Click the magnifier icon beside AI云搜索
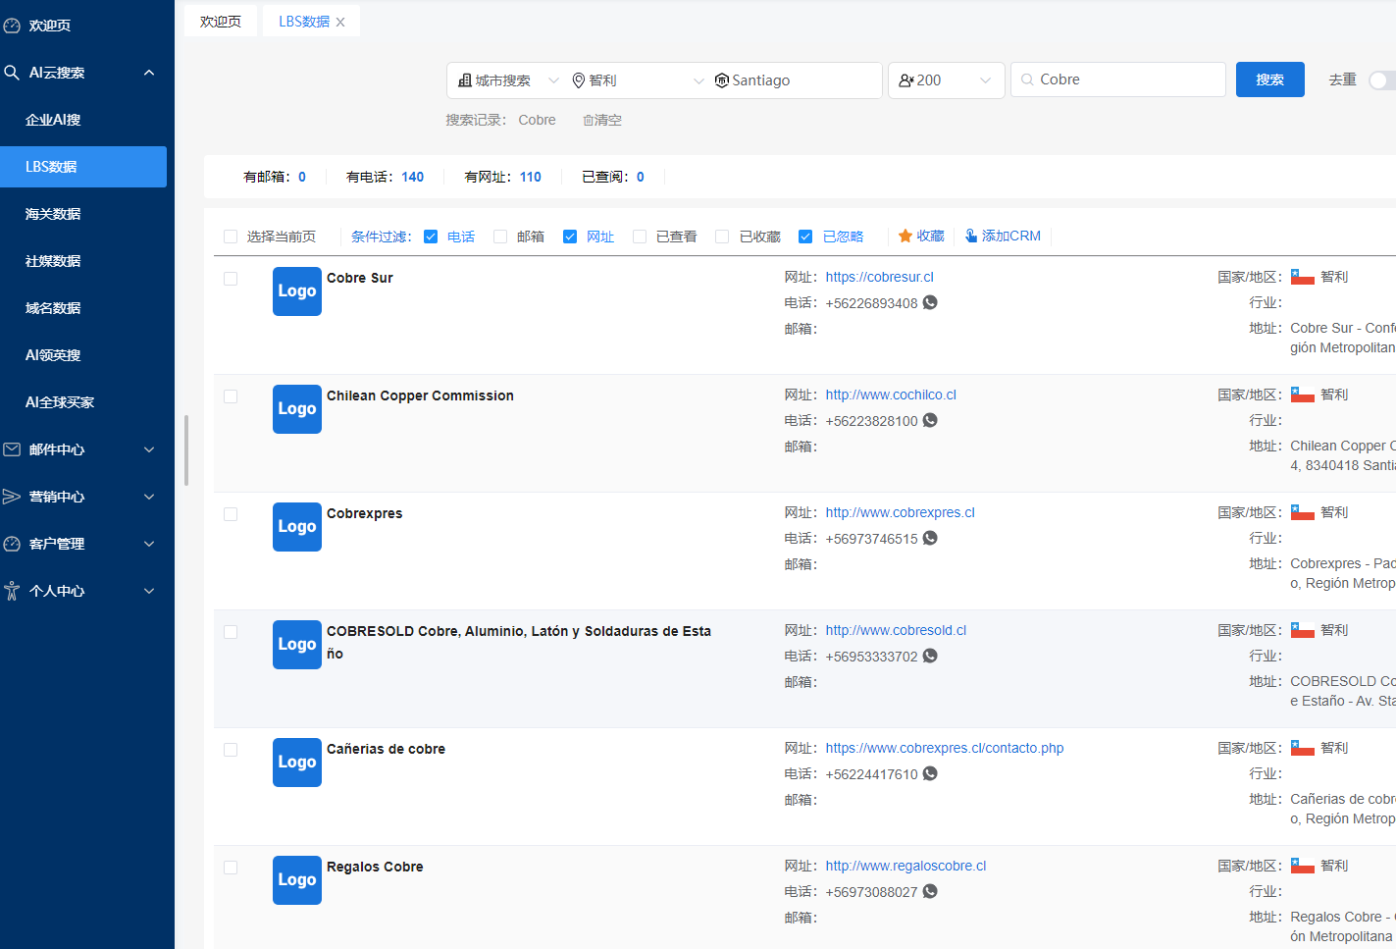The image size is (1396, 949). point(12,73)
